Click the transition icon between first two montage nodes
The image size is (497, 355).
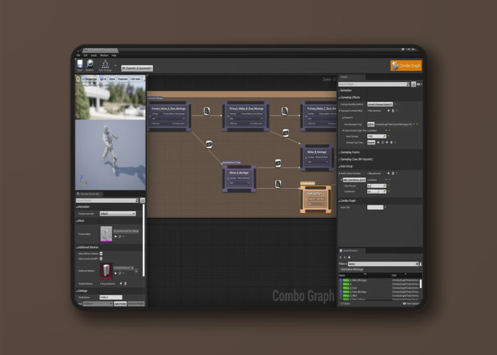[207, 111]
